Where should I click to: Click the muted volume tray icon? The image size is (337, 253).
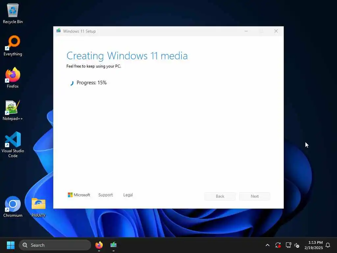pos(297,245)
